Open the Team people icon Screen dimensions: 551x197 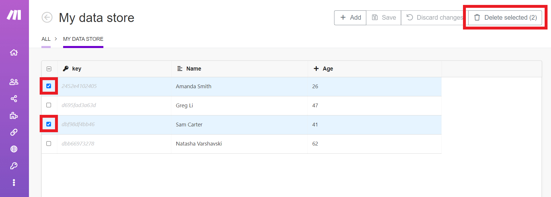(x=14, y=82)
